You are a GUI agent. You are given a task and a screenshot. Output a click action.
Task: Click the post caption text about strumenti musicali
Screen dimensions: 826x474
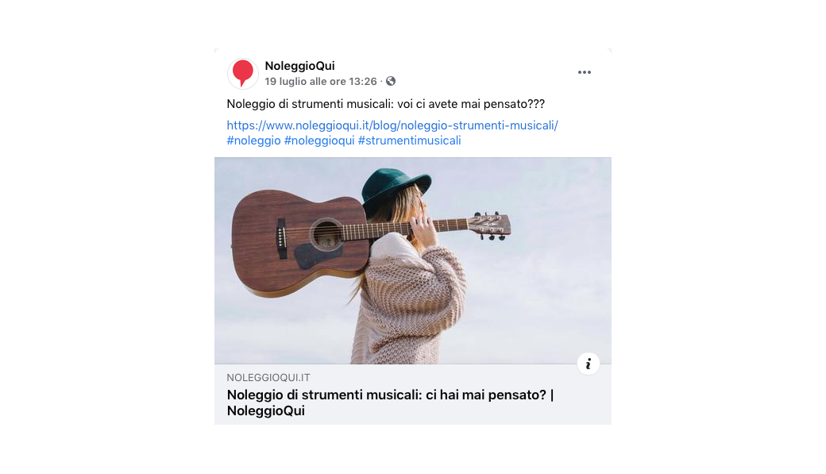pyautogui.click(x=386, y=104)
